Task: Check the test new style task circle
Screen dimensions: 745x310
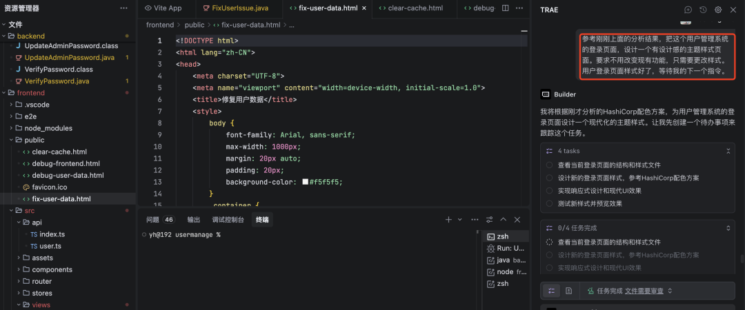Action: coord(549,204)
